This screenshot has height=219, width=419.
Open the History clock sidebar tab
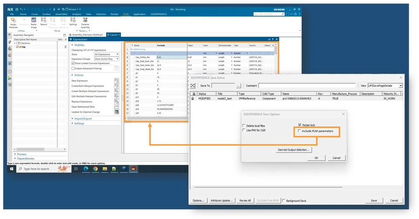tap(10, 71)
